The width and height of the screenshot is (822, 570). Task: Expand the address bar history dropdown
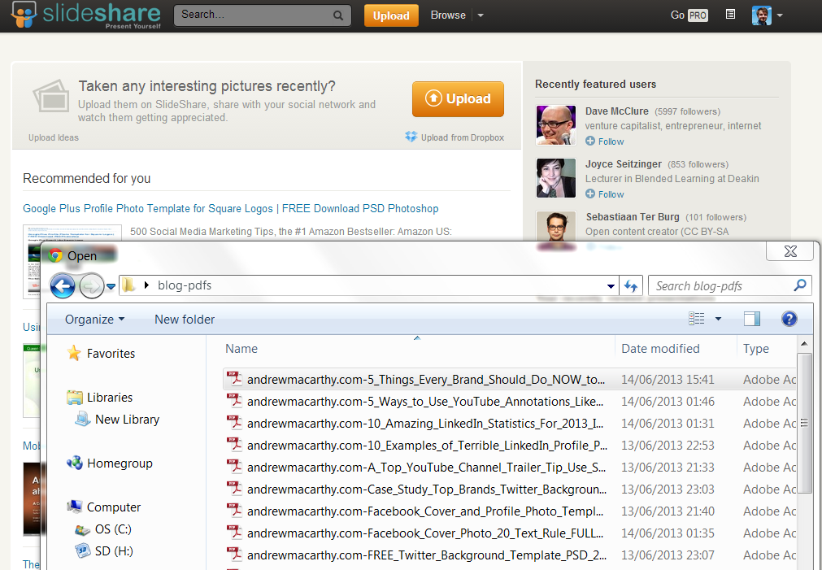click(611, 286)
